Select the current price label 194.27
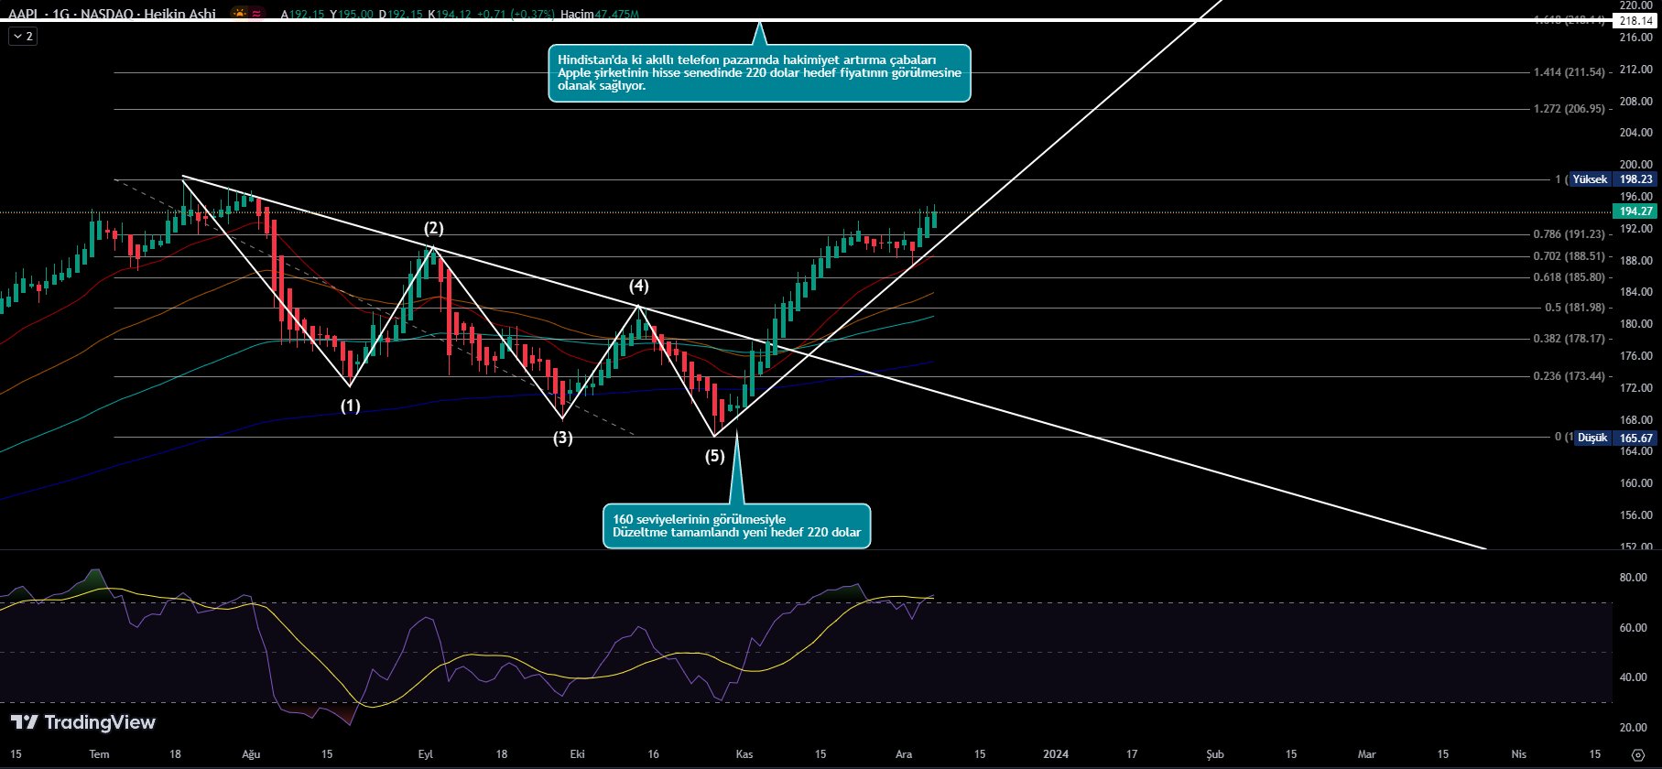This screenshot has width=1662, height=769. tap(1636, 211)
